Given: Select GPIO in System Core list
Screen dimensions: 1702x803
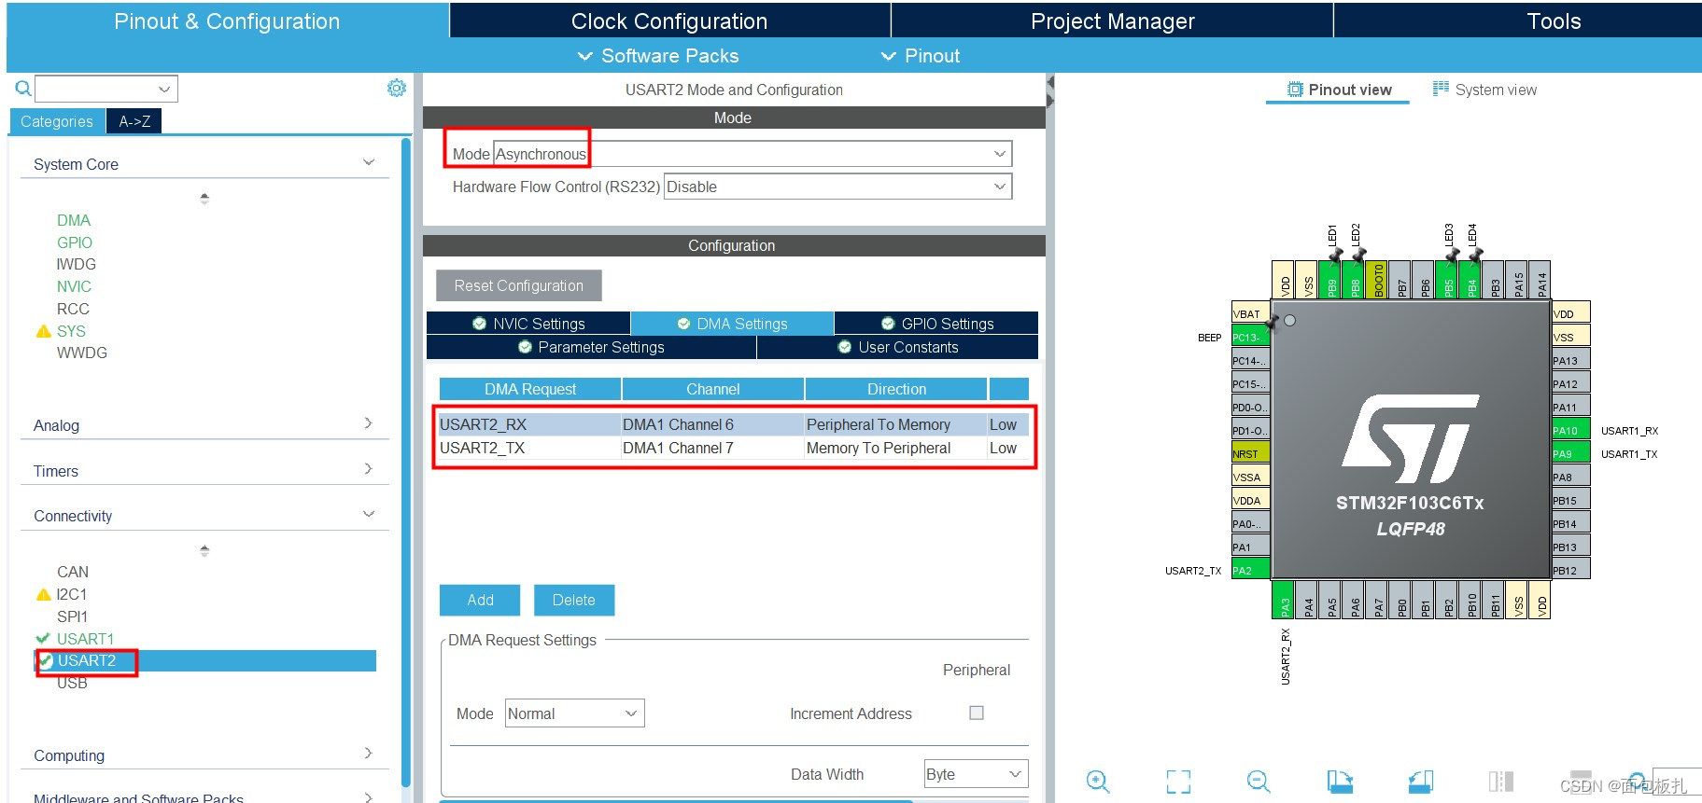Looking at the screenshot, I should coord(75,242).
